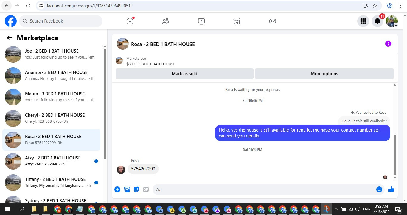Open Chrome's three-dot menu
Screen dimensions: 407x215
tap(400, 6)
